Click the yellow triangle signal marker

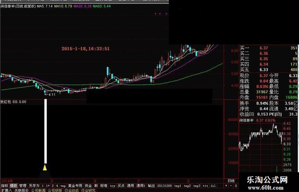[x=45, y=168]
